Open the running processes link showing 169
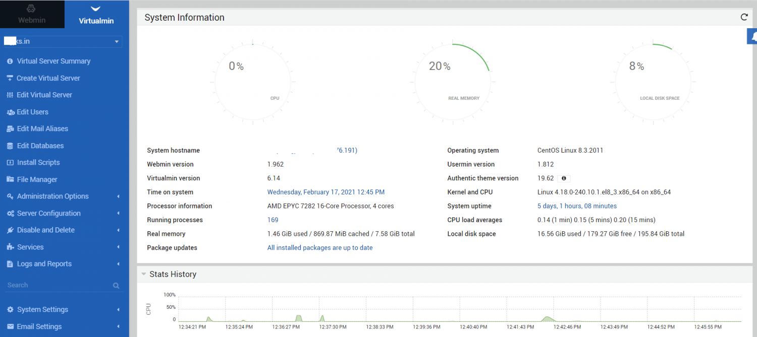Viewport: 757px width, 337px height. click(x=273, y=220)
